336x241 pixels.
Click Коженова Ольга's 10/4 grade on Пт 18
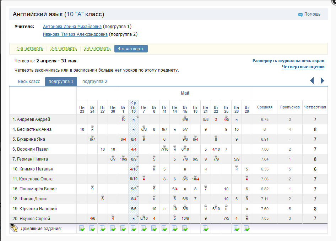pos(195,179)
